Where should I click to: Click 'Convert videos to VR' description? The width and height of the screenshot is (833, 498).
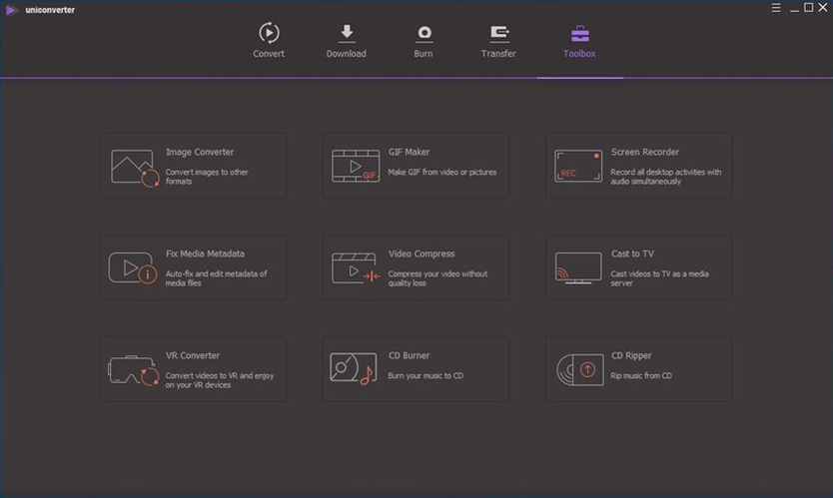pos(220,380)
